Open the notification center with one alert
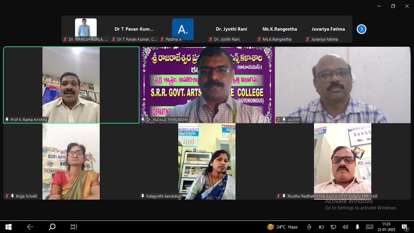The image size is (414, 233). click(404, 227)
